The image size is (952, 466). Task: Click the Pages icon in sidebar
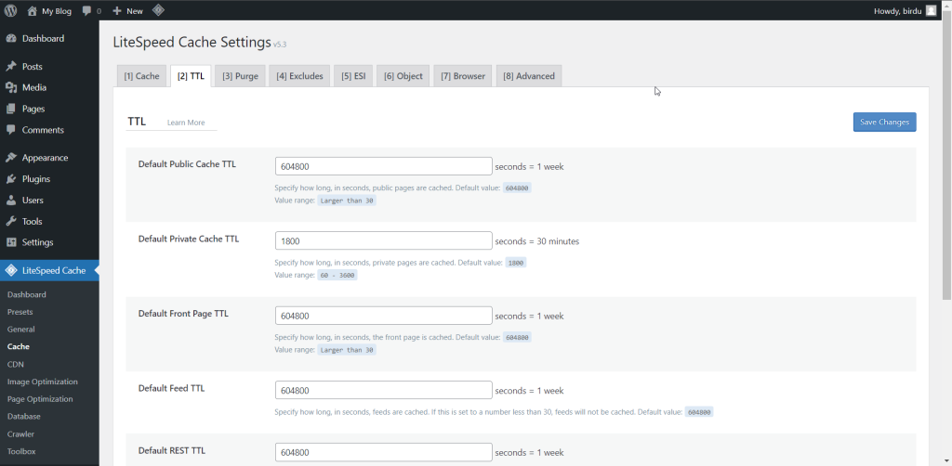(x=11, y=110)
